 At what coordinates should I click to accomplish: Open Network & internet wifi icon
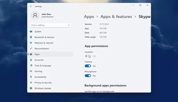click(x=31, y=43)
